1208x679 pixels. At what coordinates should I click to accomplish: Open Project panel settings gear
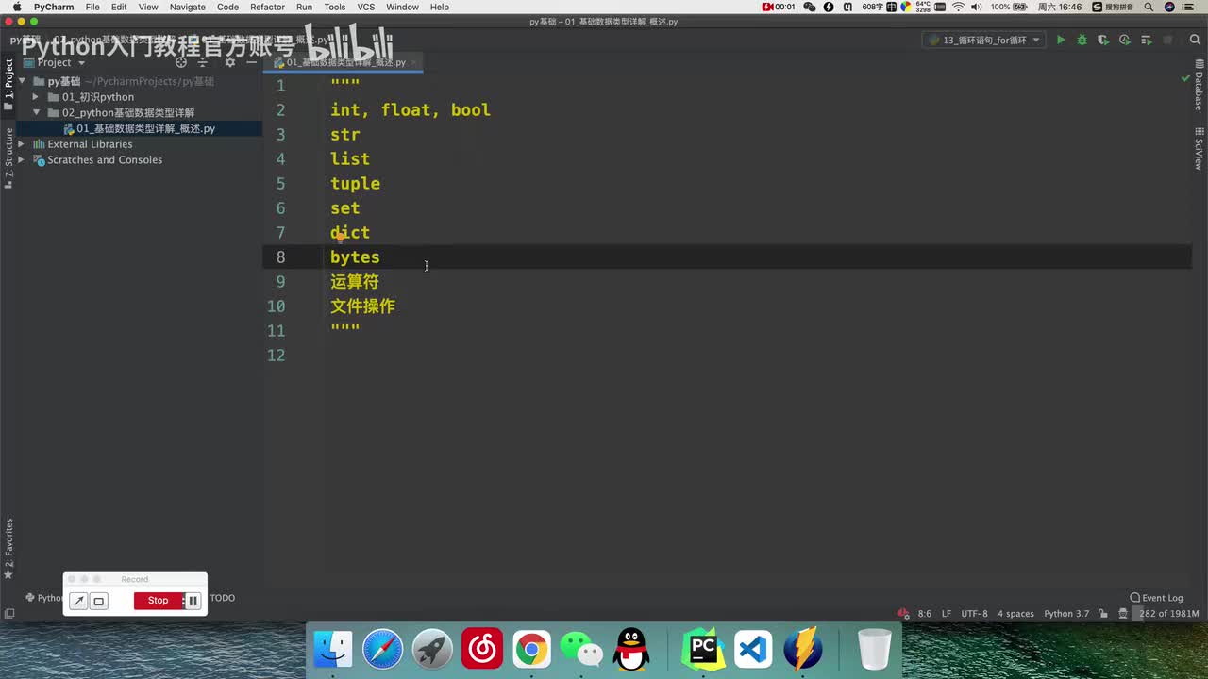[x=229, y=62]
